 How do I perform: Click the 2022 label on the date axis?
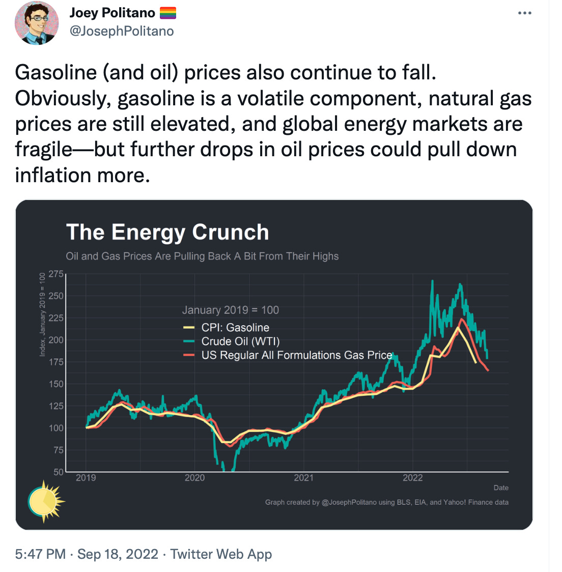[412, 478]
